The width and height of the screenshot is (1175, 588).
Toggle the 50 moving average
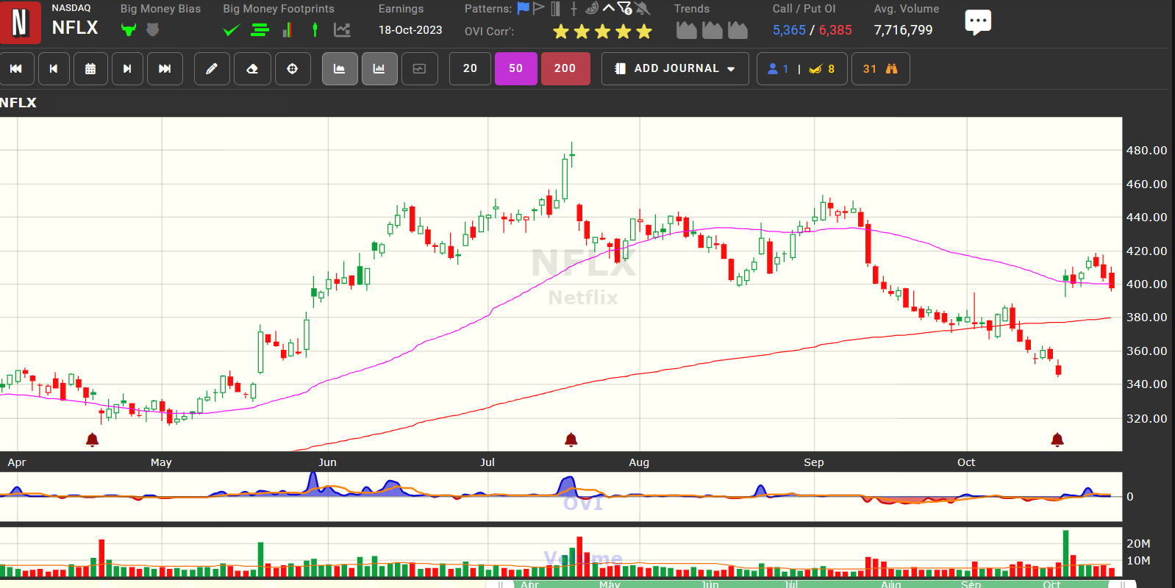pos(515,69)
